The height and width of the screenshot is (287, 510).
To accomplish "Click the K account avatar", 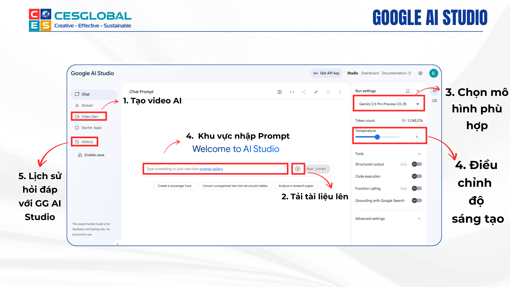I will point(433,73).
